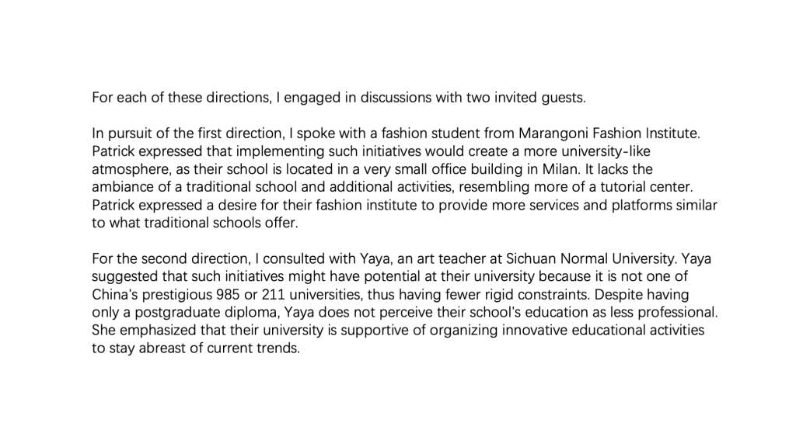Screen dimensions: 796x447
Task: Click the line "to what traditional schools offer."
Action: (x=195, y=223)
